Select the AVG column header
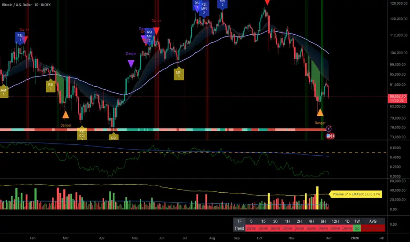Viewport: 410px width, 242px height. (373, 221)
